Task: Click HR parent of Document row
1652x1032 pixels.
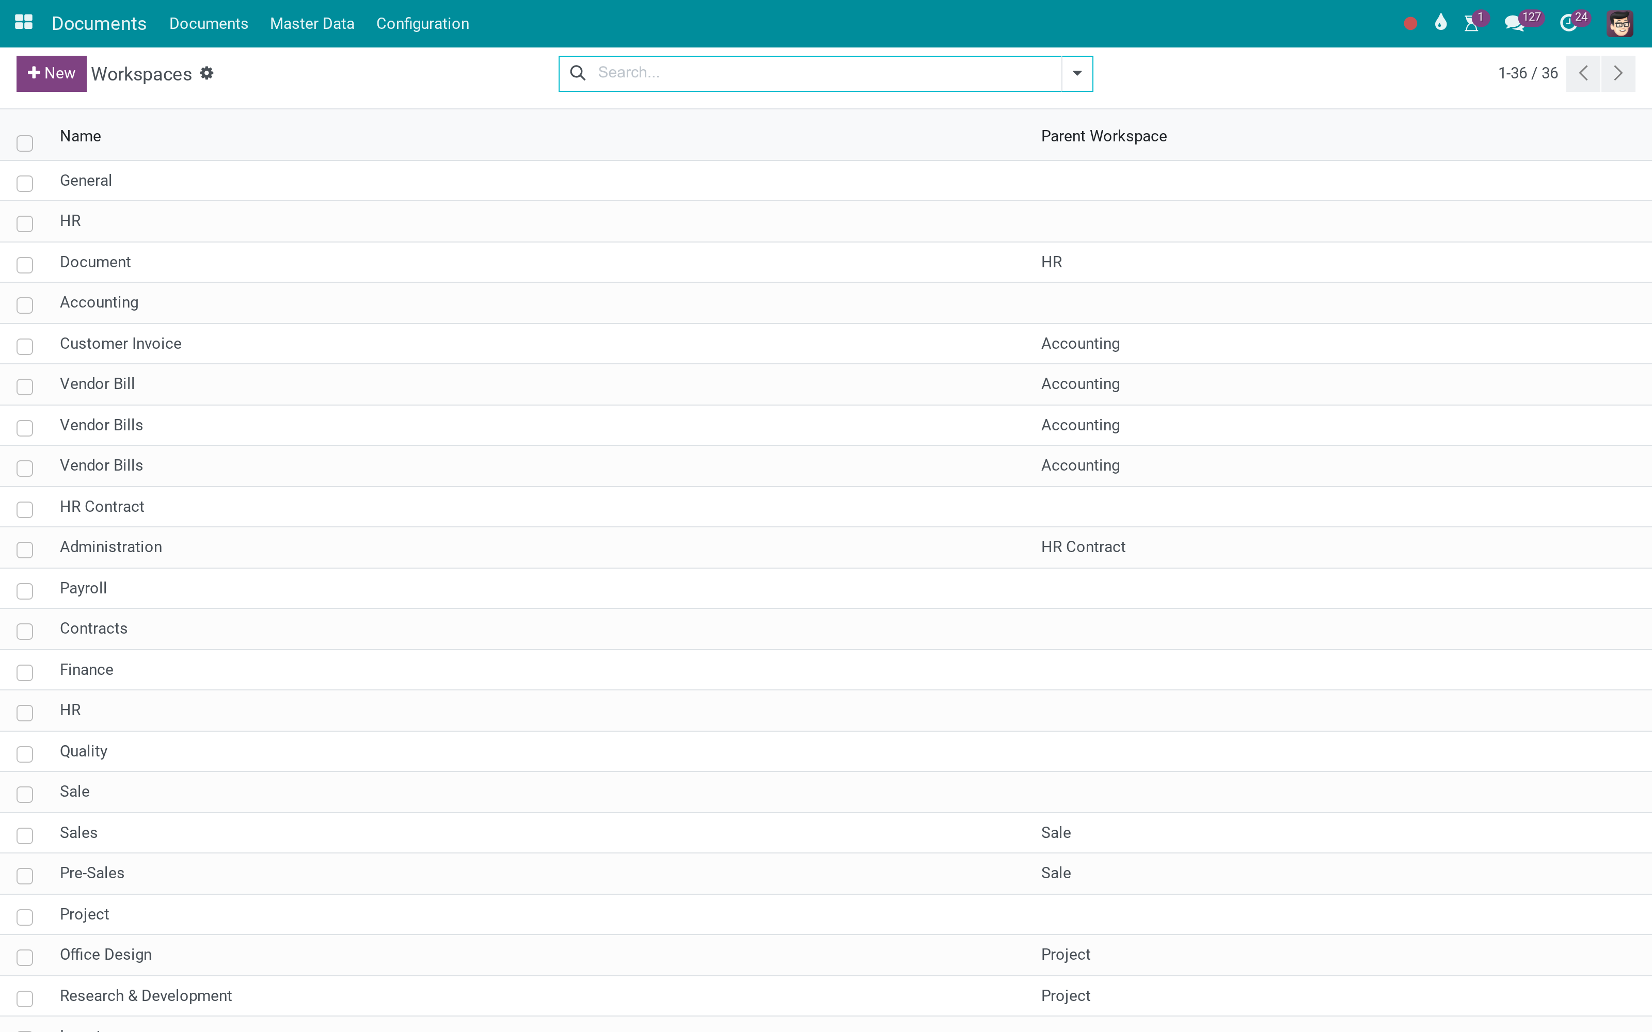Action: (1051, 262)
